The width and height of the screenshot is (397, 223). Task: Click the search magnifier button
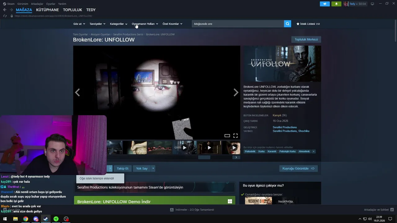coord(288,24)
